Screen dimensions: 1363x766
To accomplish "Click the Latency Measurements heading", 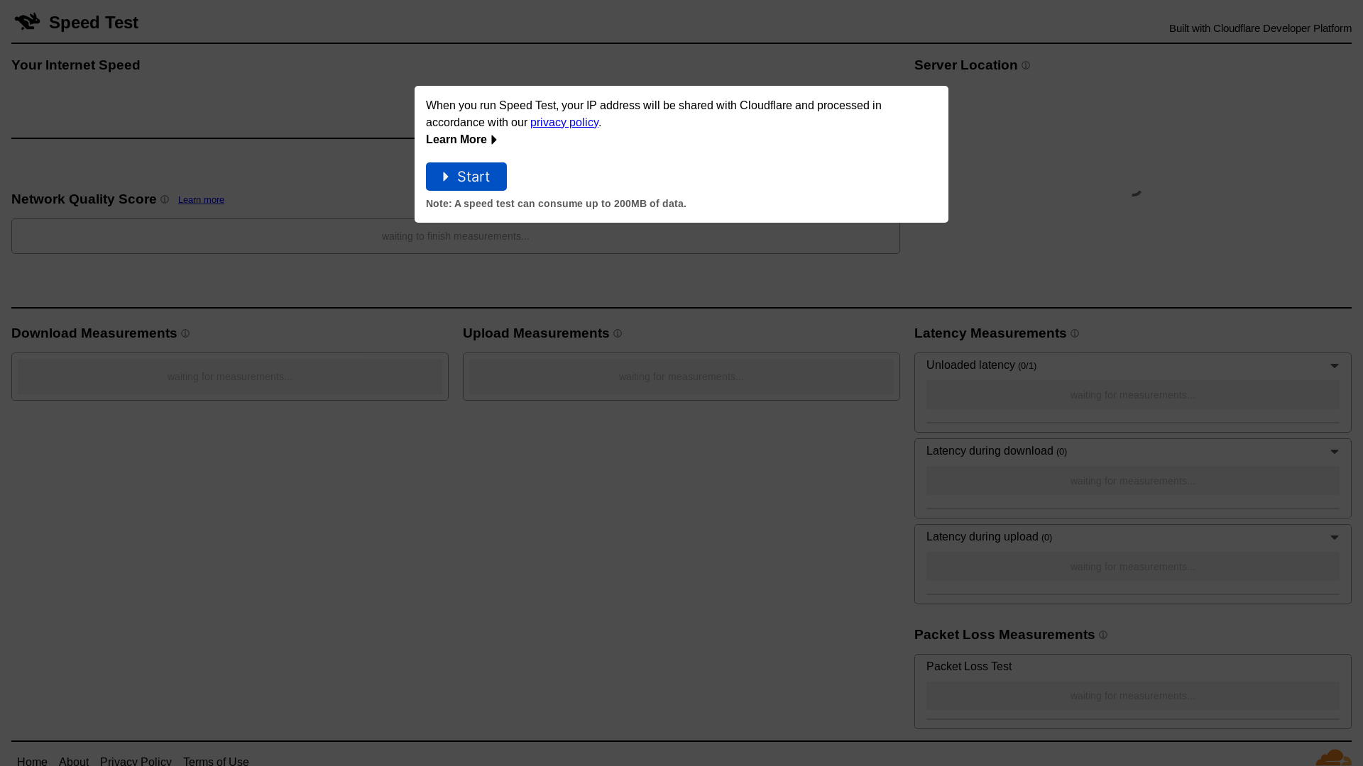I will tap(990, 333).
